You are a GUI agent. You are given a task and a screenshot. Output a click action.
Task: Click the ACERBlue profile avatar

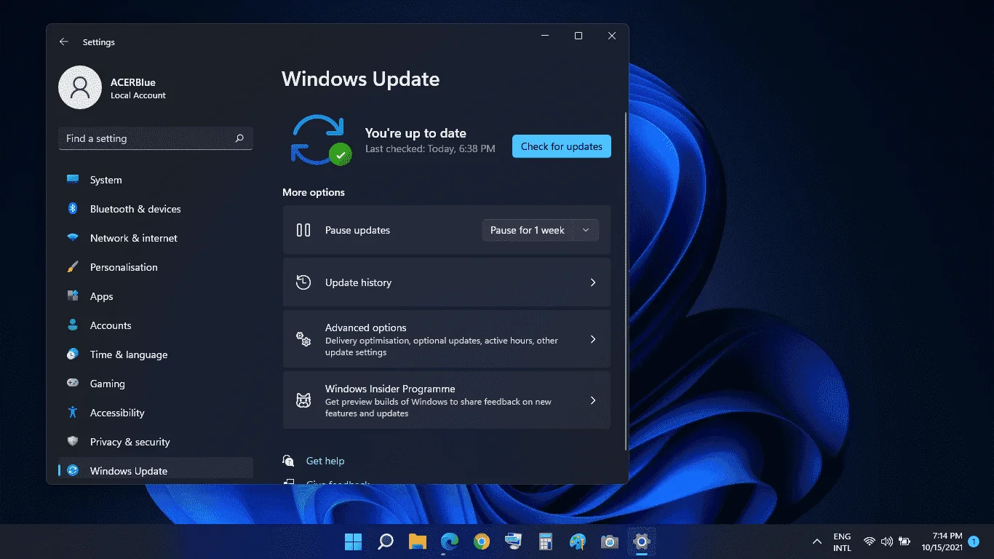80,87
